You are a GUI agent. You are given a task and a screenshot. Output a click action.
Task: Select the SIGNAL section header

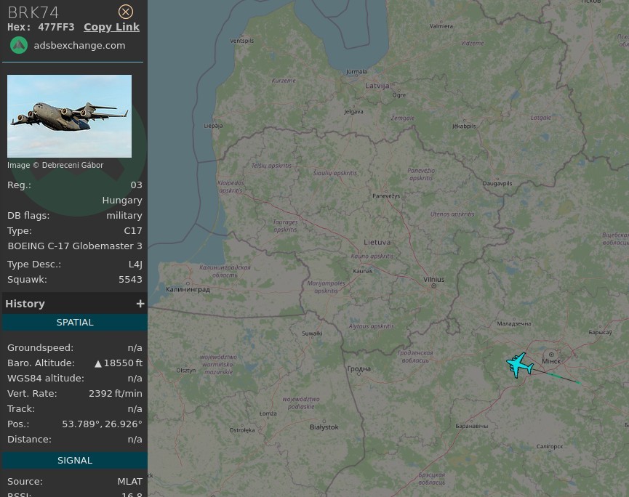pyautogui.click(x=75, y=460)
